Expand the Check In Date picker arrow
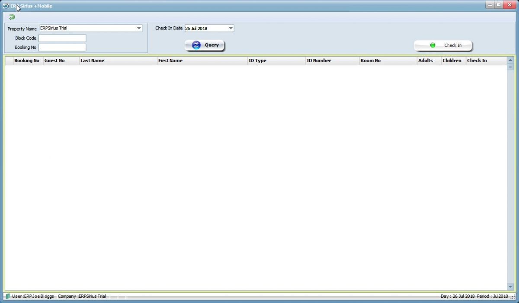Screen dimensions: 519x303 [231, 29]
